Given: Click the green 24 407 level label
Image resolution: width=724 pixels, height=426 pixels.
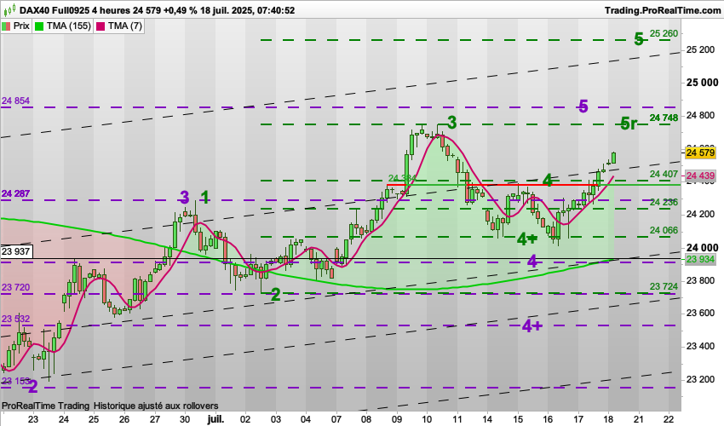Looking at the screenshot, I should (664, 174).
